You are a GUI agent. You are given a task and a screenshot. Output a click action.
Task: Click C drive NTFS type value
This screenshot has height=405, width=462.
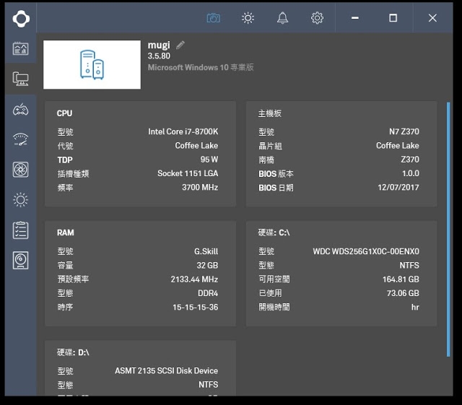coord(409,265)
